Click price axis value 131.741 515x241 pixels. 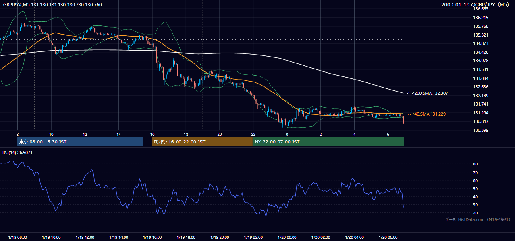point(480,104)
